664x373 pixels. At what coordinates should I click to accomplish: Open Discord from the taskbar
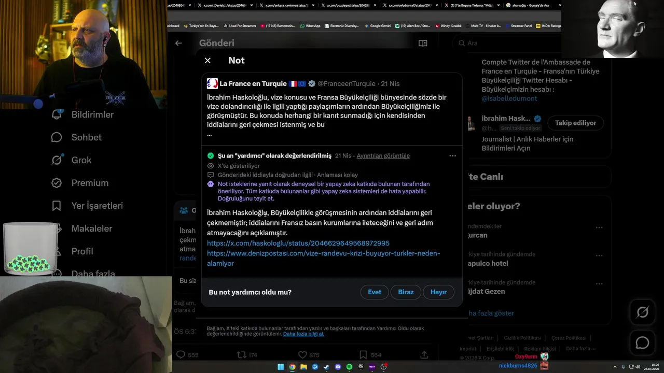(338, 367)
